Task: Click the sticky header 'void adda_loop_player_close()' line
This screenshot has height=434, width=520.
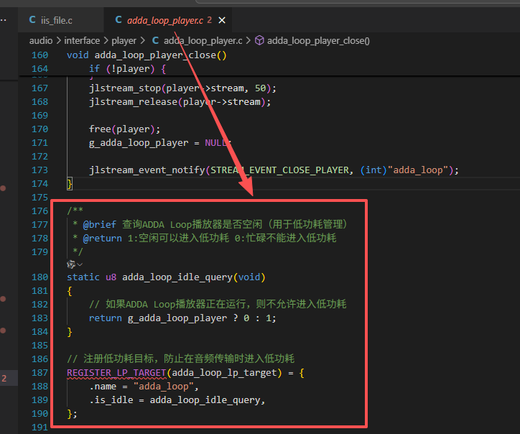Action: 147,55
